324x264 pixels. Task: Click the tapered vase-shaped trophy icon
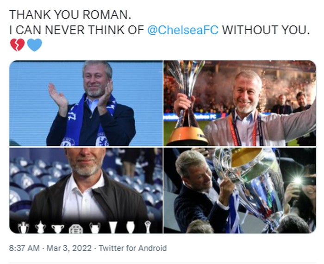113,227
